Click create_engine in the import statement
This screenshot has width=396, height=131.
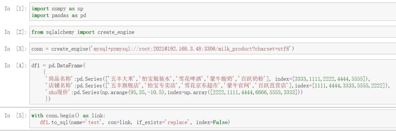click(x=116, y=32)
